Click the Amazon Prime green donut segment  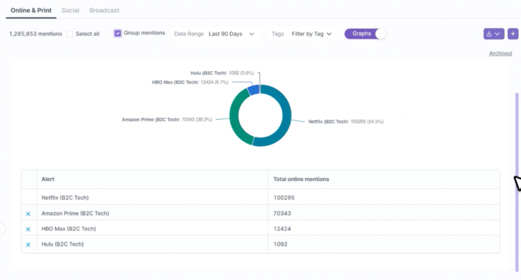point(234,116)
